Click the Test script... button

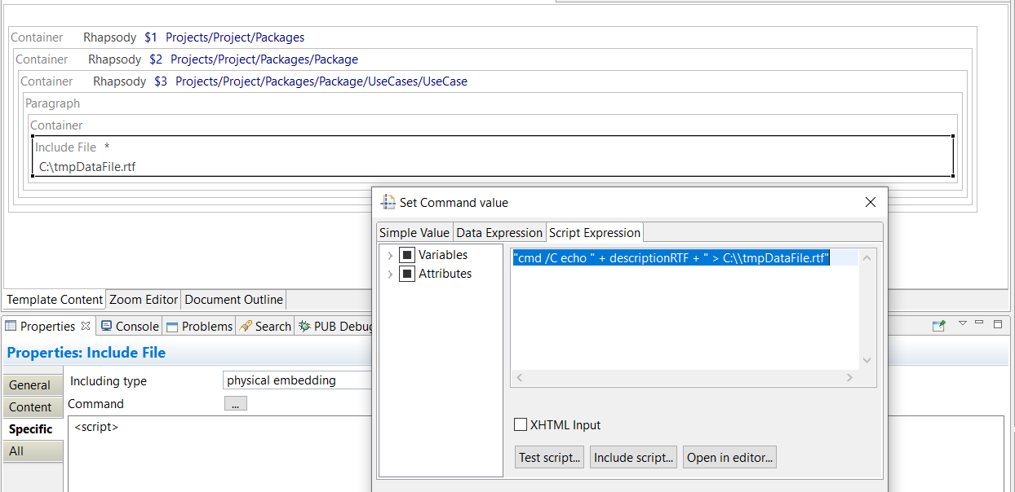[x=549, y=457]
